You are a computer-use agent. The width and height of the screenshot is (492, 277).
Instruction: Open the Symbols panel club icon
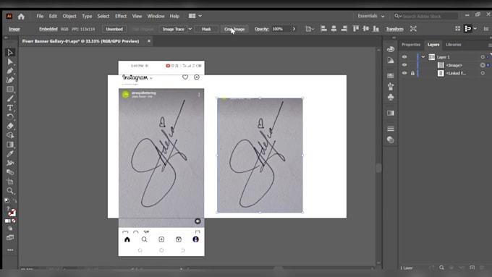point(391,98)
